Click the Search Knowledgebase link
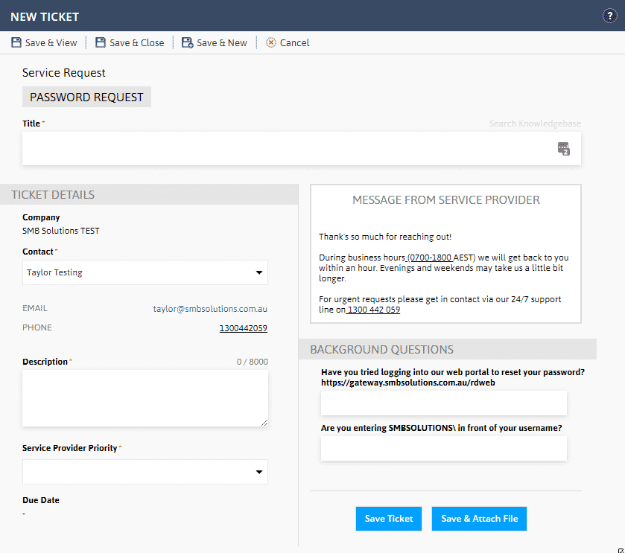Screen dimensions: 625x553 [535, 124]
